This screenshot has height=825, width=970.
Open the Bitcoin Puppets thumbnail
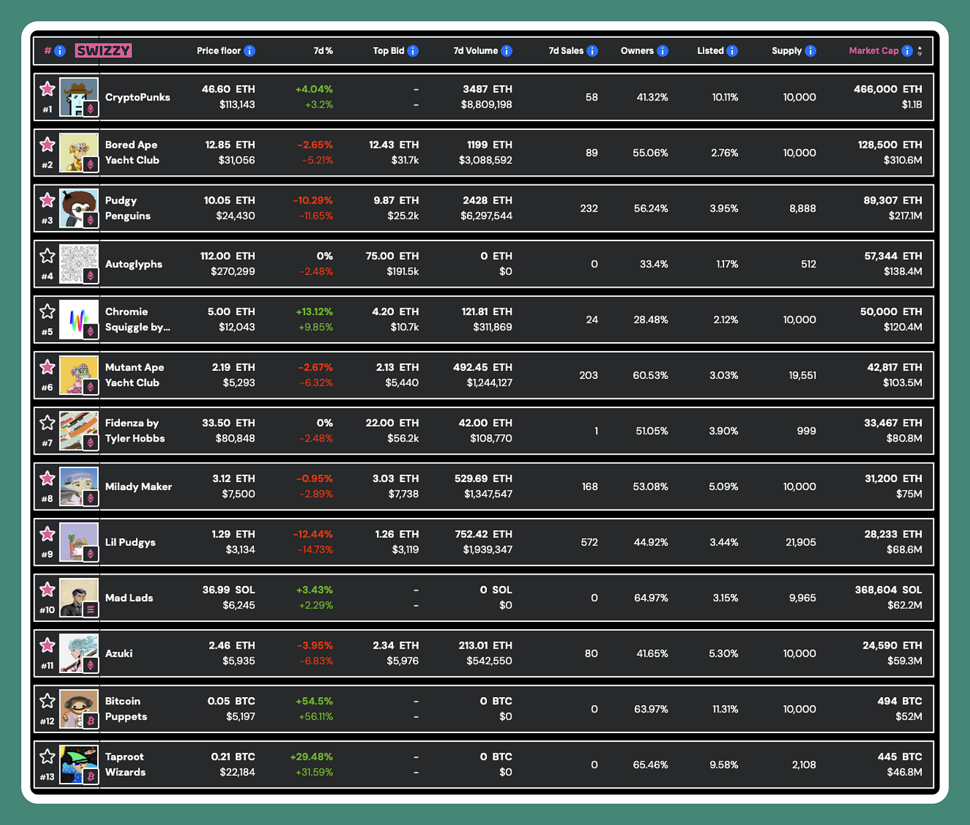(79, 708)
